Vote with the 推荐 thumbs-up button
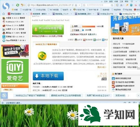The height and width of the screenshot is (127, 140). point(76,26)
